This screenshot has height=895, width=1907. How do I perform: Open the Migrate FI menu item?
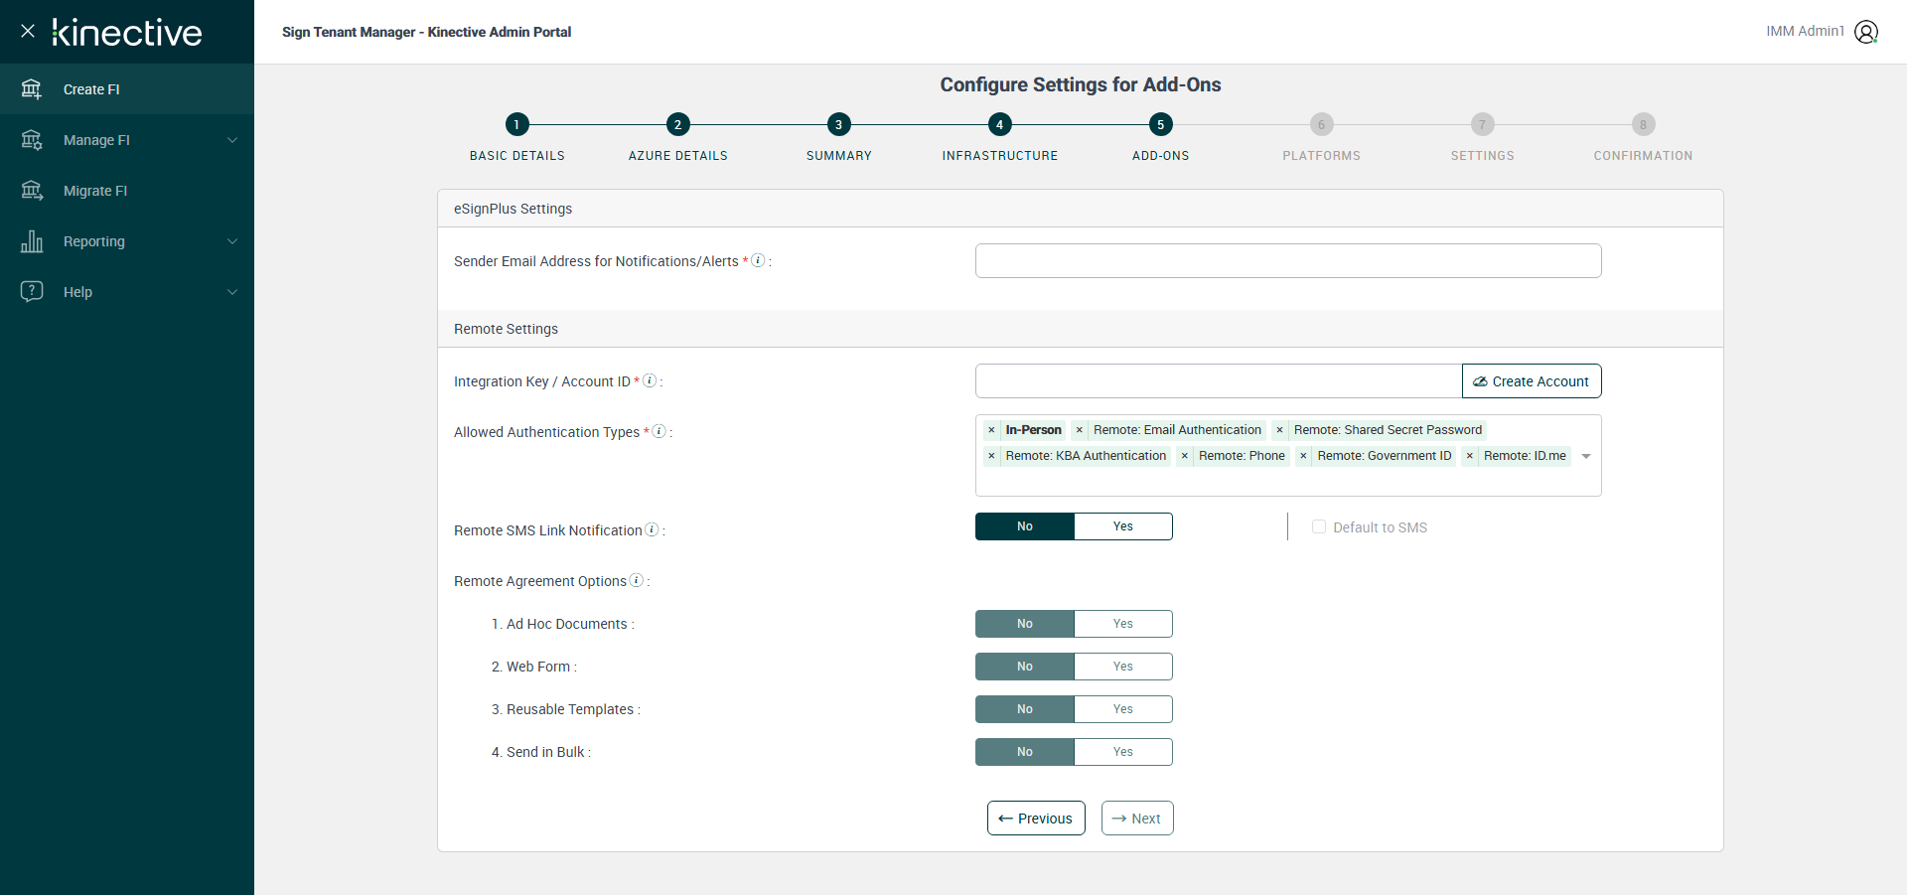[x=127, y=191]
